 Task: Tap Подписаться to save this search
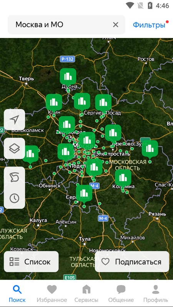coord(132,262)
